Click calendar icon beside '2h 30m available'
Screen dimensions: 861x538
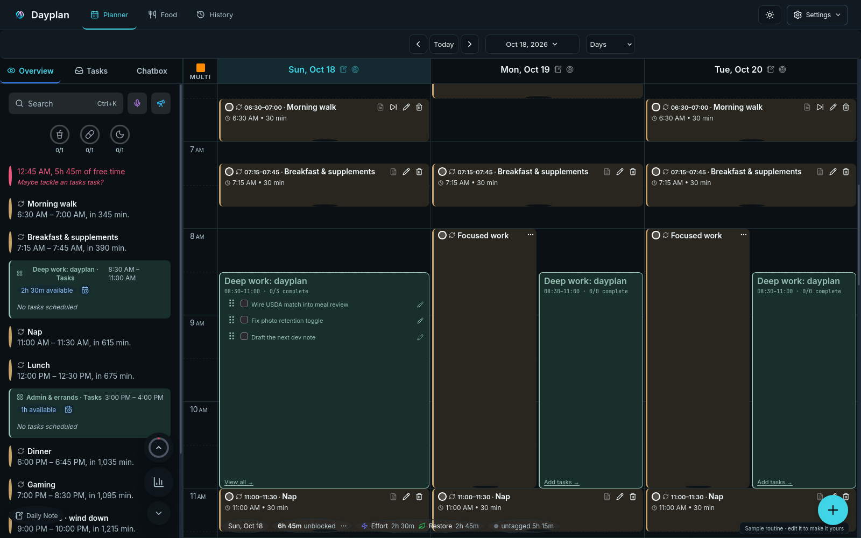pos(85,291)
